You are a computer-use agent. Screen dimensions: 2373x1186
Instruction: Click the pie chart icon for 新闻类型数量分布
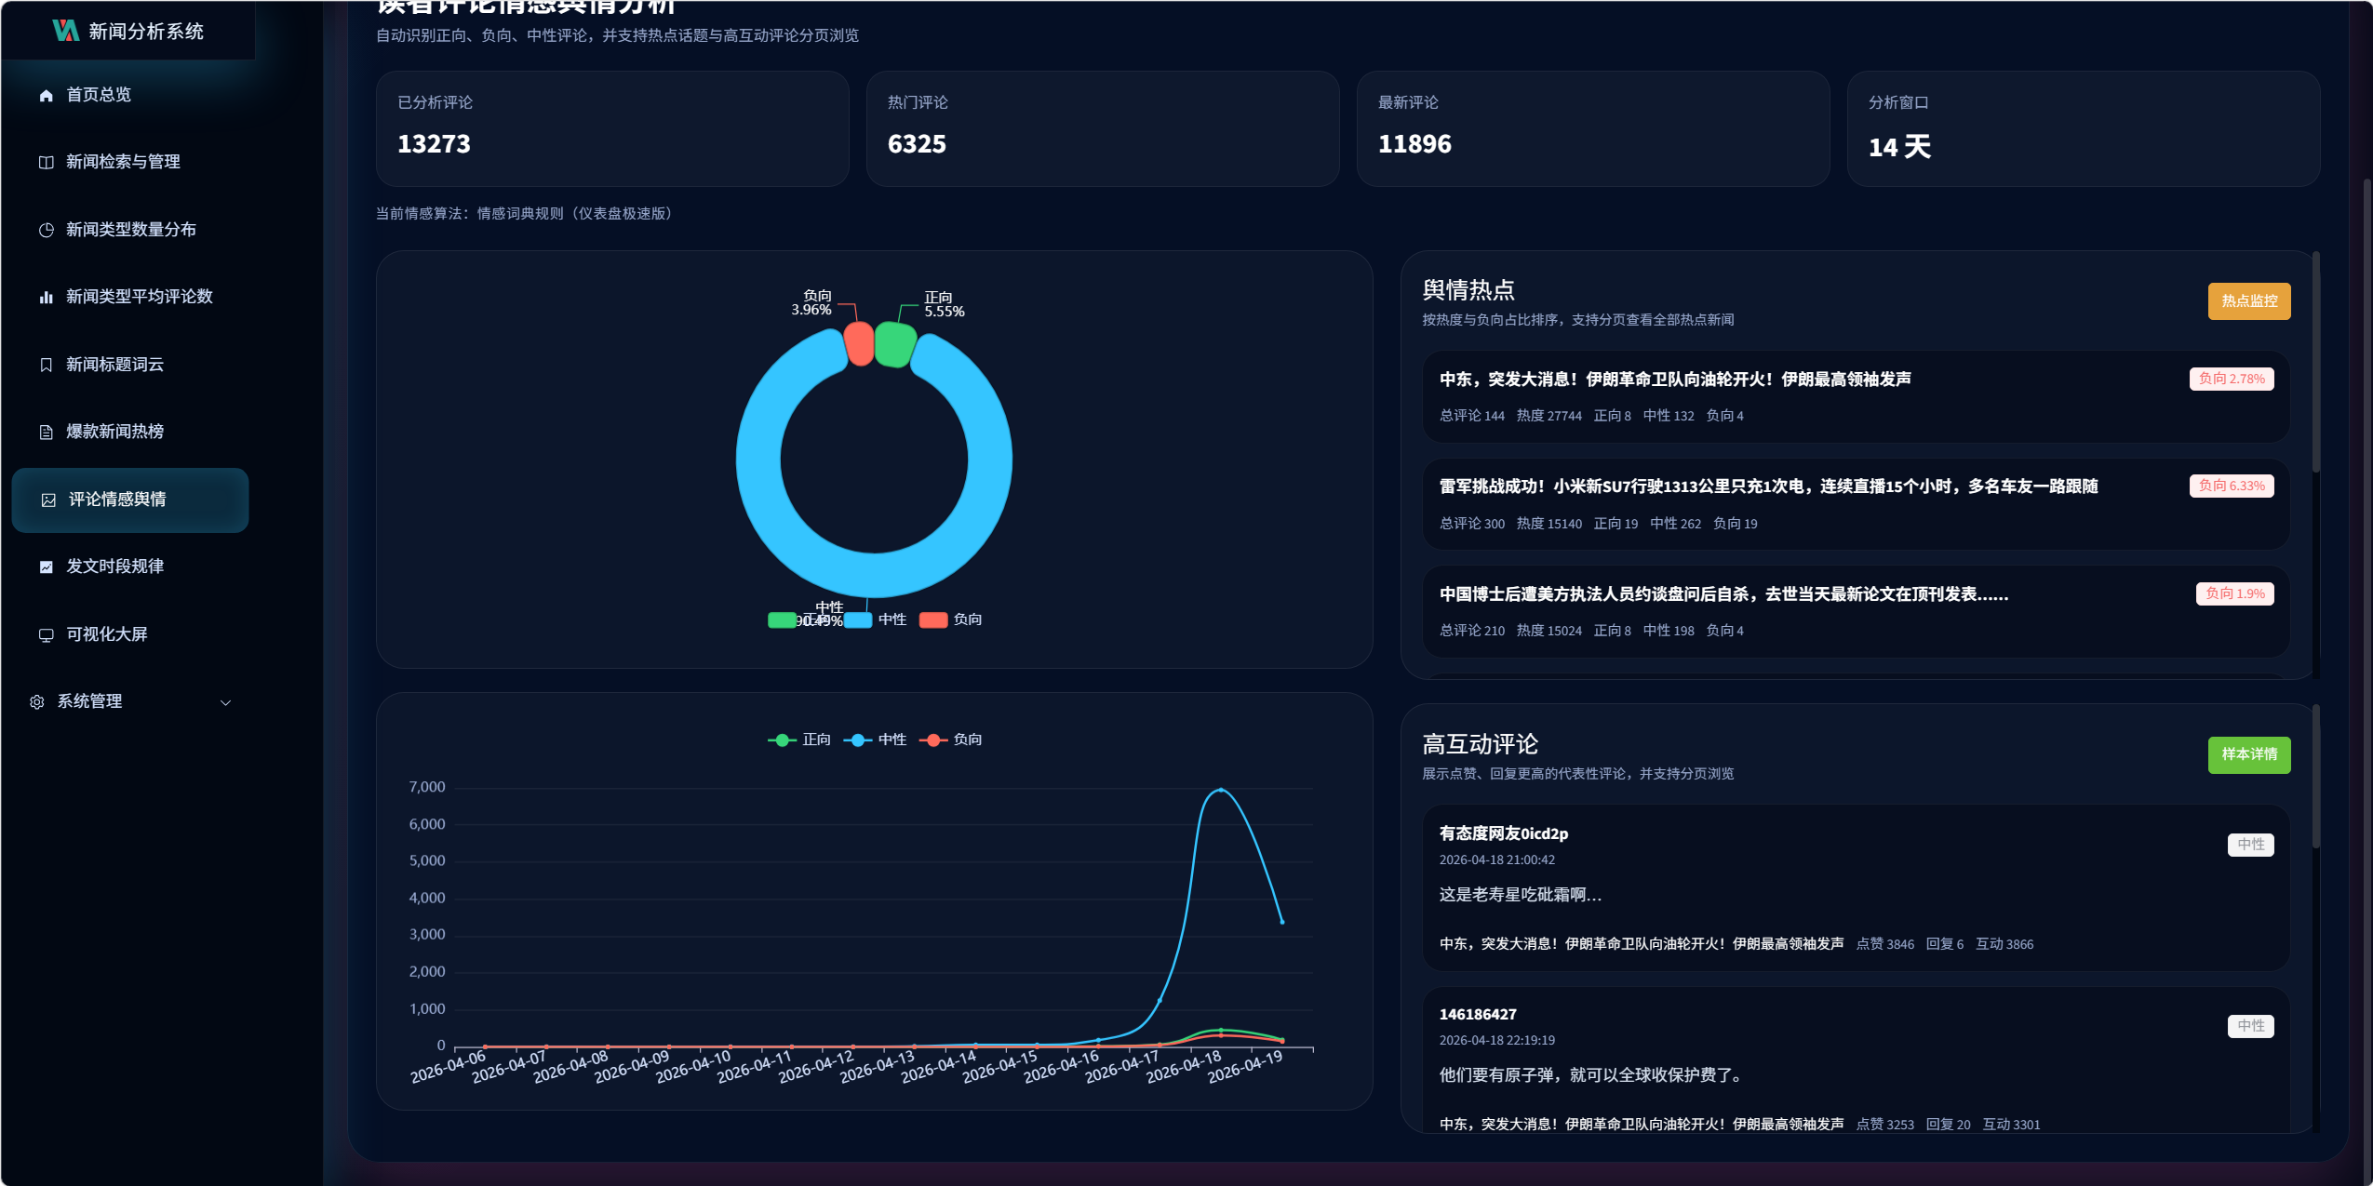click(46, 230)
